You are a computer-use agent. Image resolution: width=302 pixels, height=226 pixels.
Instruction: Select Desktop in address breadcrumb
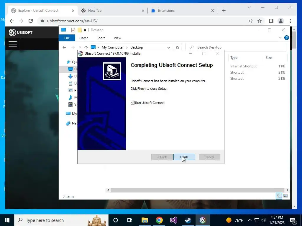click(x=137, y=47)
